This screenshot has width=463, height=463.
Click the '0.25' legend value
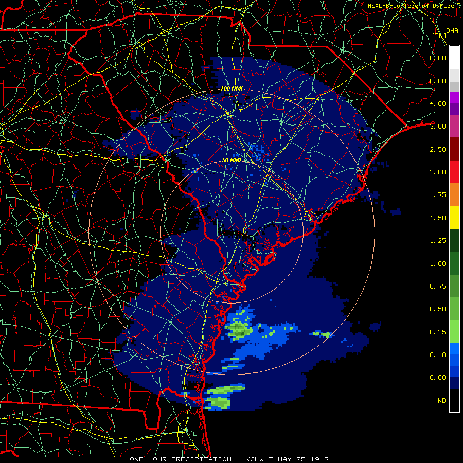(x=438, y=332)
